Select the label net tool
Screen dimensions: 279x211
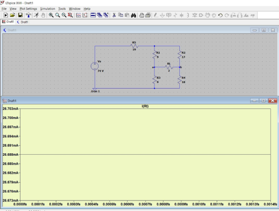pos(169,15)
